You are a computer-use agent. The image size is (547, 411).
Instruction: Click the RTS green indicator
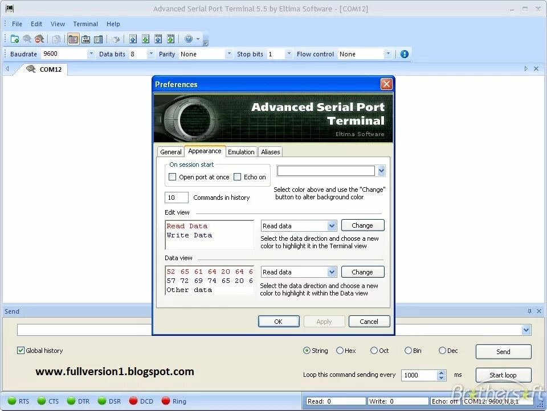tap(12, 401)
